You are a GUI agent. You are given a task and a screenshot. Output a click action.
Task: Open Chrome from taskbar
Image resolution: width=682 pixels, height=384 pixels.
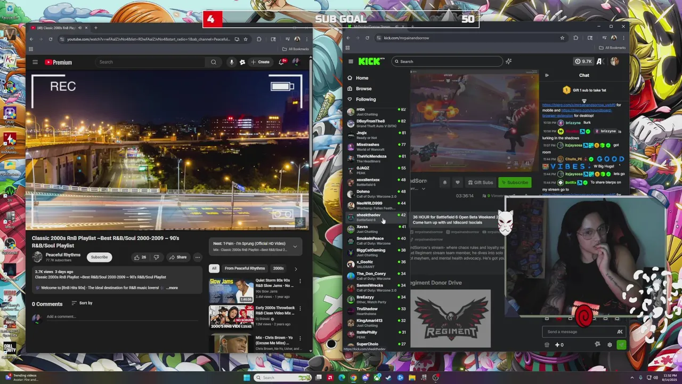pos(353,378)
